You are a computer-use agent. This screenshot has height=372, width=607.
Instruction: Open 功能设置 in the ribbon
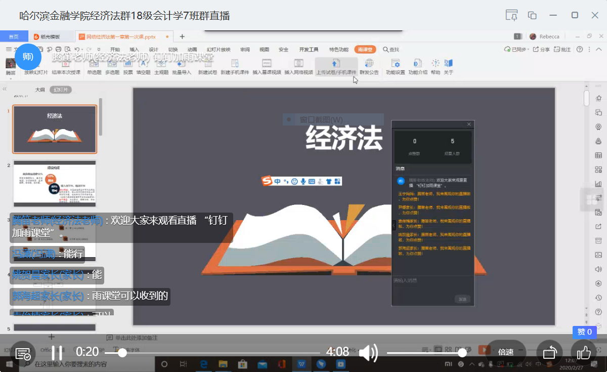(x=396, y=67)
